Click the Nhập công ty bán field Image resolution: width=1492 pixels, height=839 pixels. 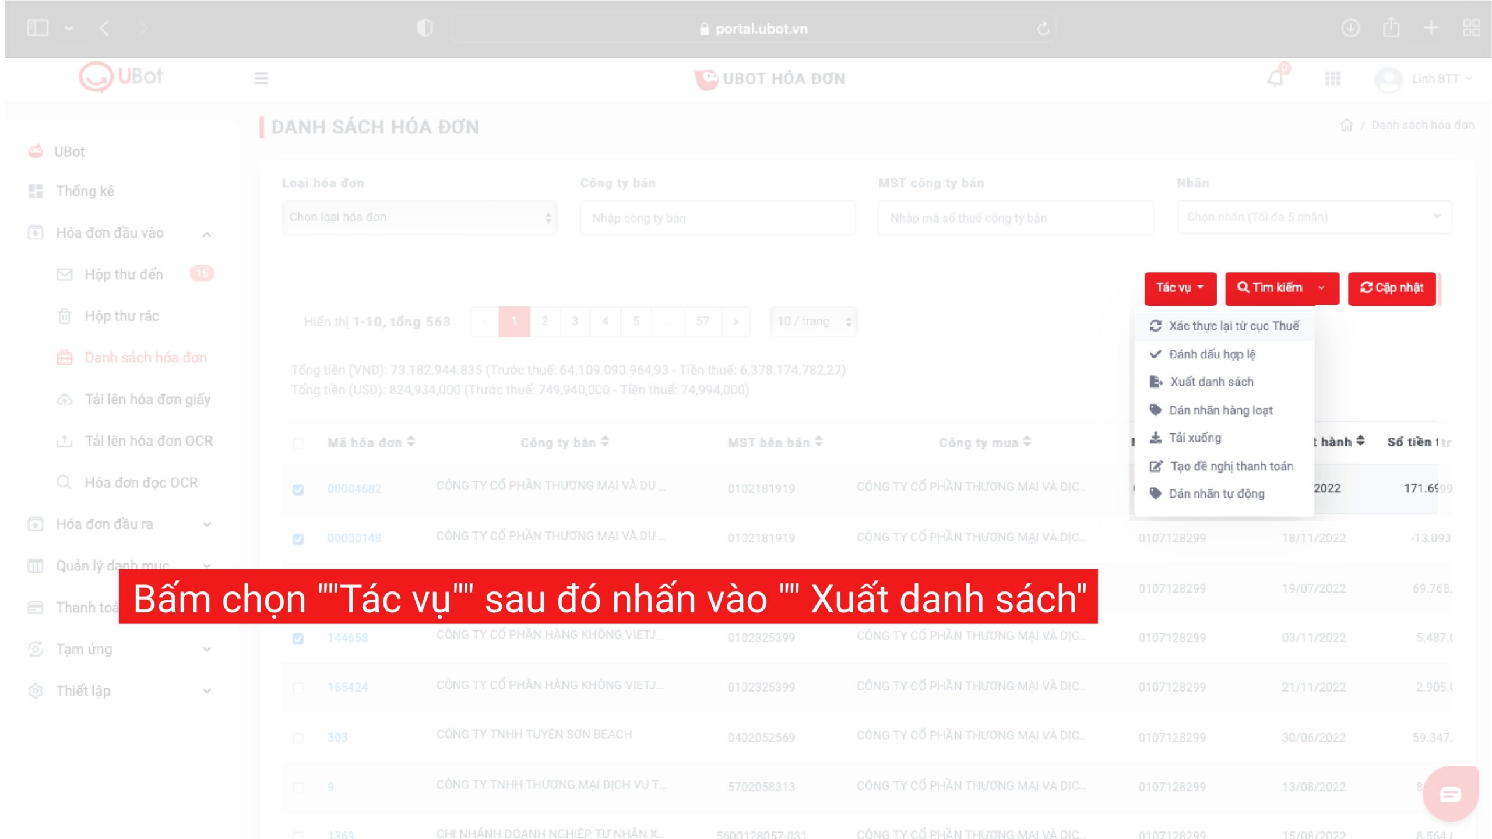(x=717, y=218)
